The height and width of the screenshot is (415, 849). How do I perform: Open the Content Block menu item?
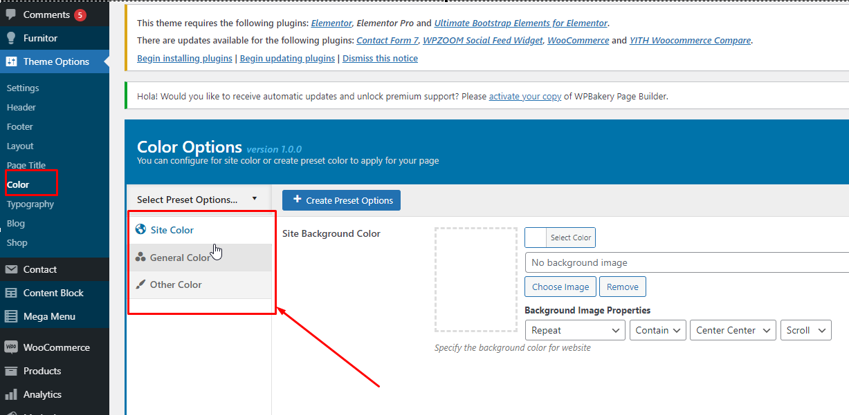(55, 293)
